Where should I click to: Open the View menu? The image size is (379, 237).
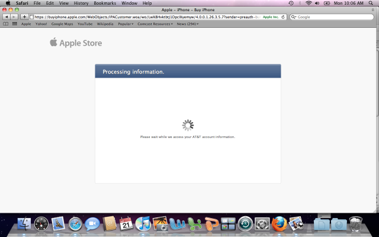[x=64, y=3]
